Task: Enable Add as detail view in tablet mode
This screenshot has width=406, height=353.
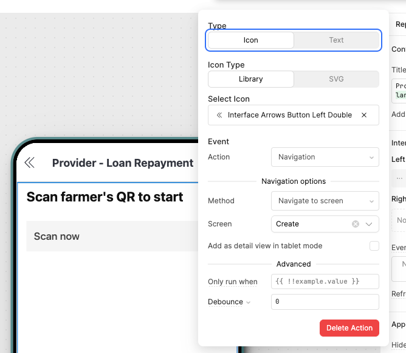Action: tap(374, 246)
